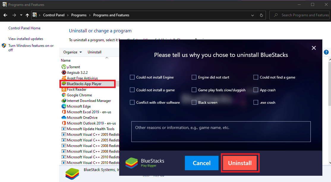The image size is (331, 182).
Task: Open Help via the blue question mark icon
Action: click(x=326, y=52)
